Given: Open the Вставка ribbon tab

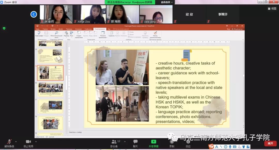Looking at the screenshot, I should click(53, 29).
